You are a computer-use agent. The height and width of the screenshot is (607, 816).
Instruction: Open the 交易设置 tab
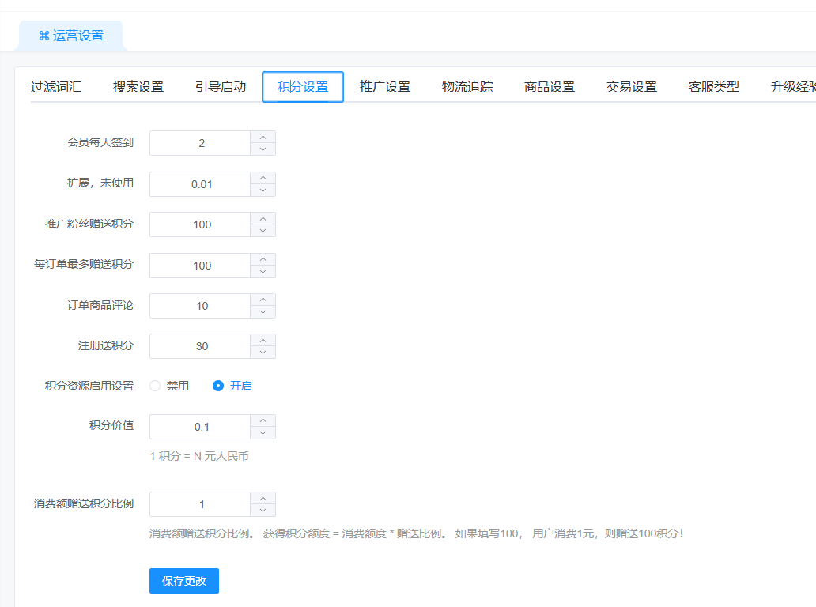point(632,87)
